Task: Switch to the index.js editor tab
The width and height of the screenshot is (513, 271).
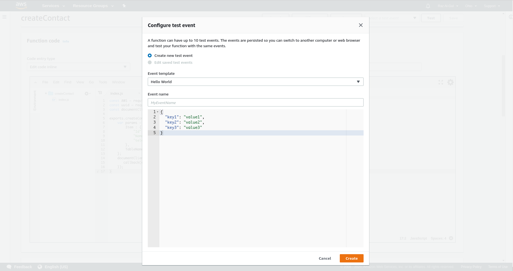Action: tap(116, 93)
